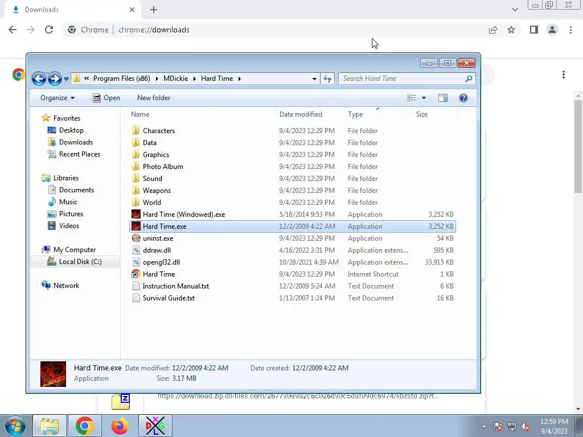583x437 pixels.
Task: Select uninst.exe in file list
Action: 292,238
